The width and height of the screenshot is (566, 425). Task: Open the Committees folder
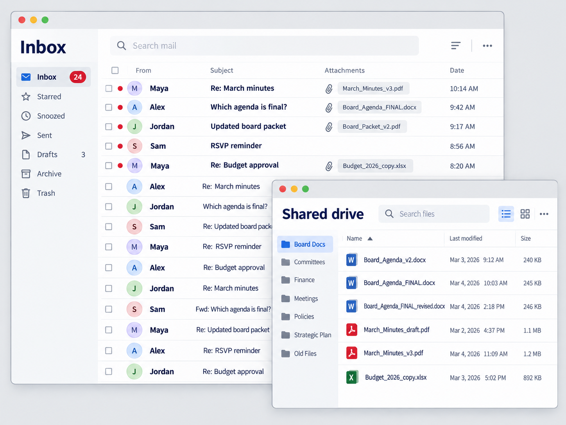click(305, 262)
